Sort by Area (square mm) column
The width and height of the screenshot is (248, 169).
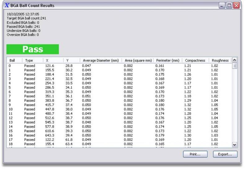pos(138,61)
